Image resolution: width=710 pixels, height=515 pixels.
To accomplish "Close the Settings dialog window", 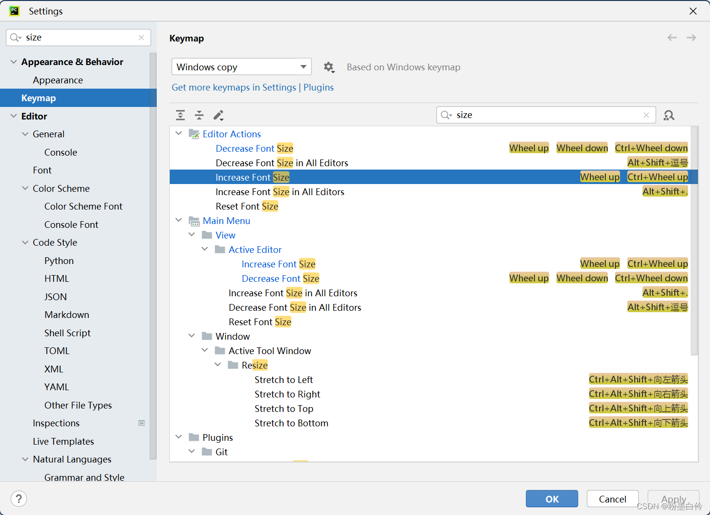I will coord(693,11).
